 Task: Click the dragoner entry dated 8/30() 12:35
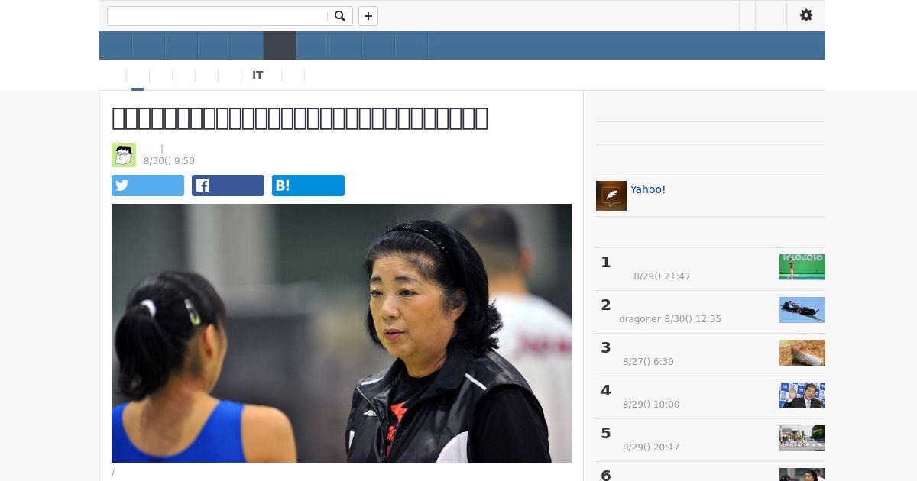(x=711, y=312)
